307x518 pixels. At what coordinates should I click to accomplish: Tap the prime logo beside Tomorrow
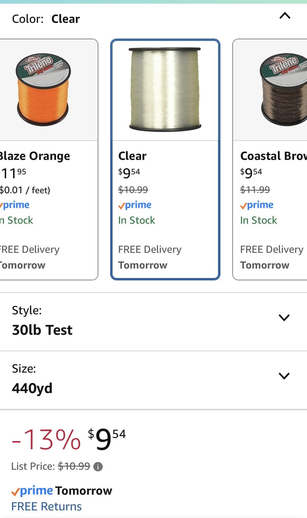pos(32,491)
